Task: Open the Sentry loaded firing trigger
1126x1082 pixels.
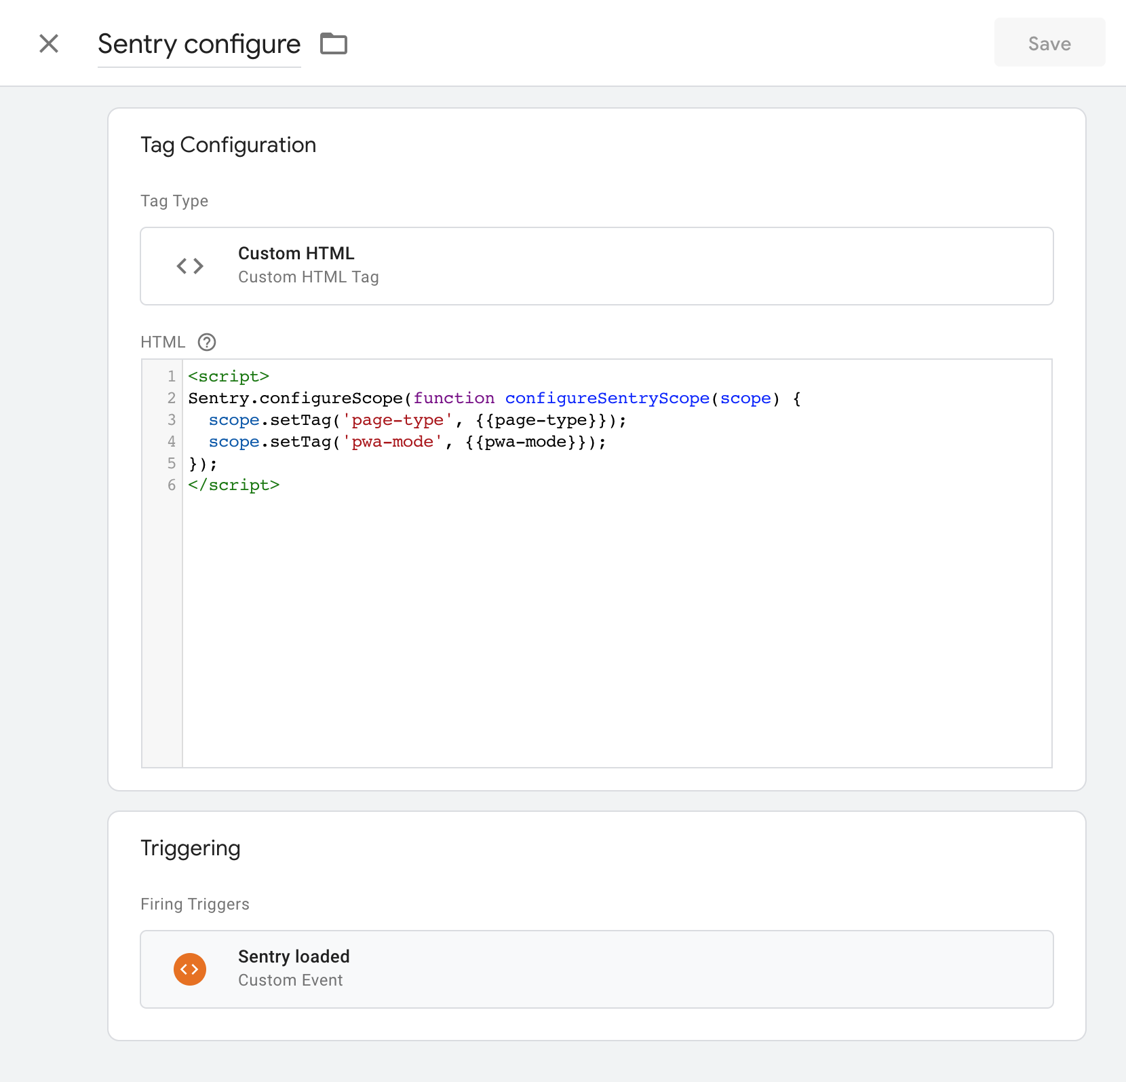Action: click(597, 969)
